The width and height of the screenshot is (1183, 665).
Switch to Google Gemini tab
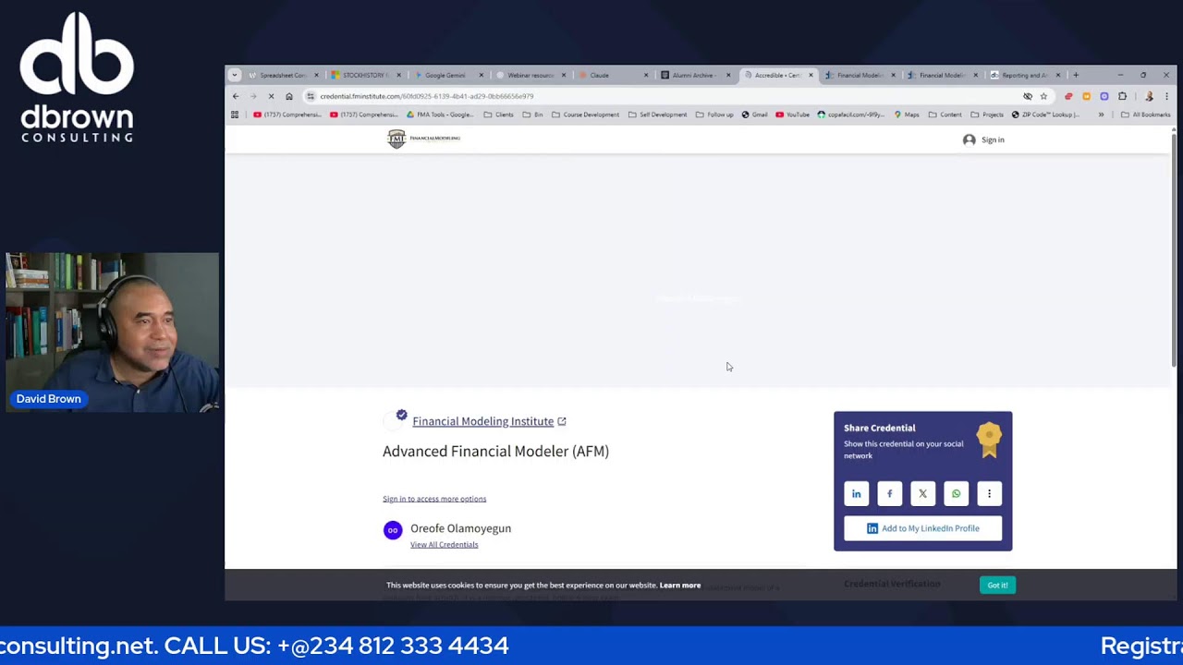[x=447, y=75]
